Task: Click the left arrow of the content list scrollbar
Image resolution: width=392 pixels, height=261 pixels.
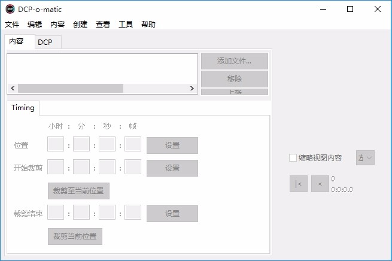Action: click(13, 88)
